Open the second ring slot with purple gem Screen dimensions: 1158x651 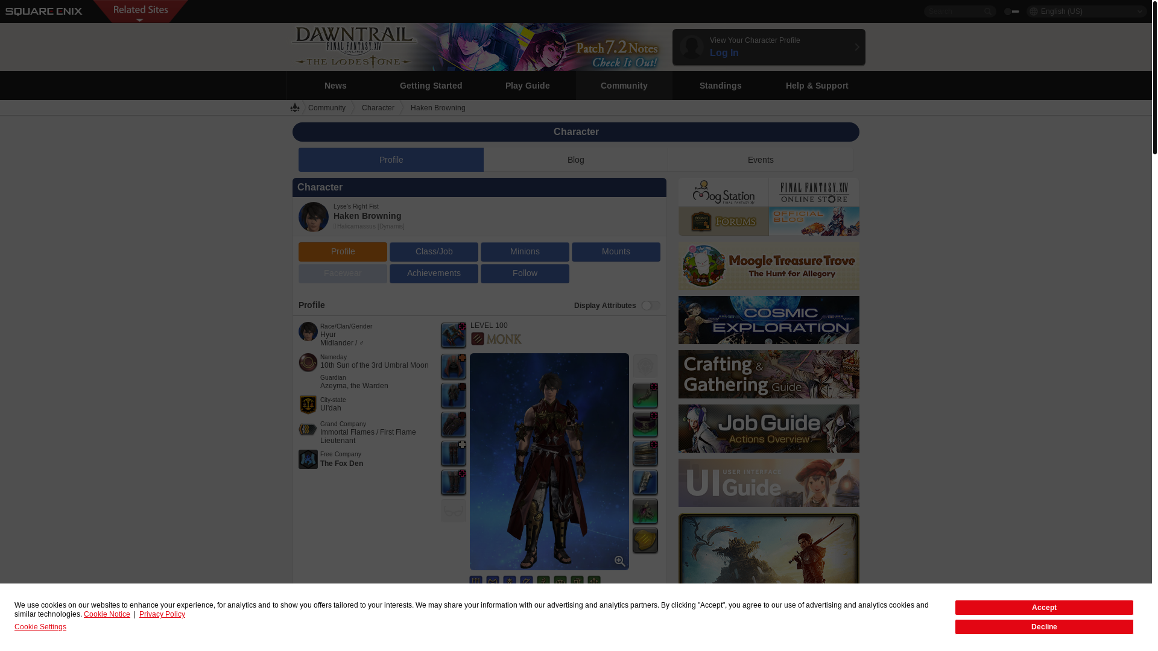tap(645, 511)
